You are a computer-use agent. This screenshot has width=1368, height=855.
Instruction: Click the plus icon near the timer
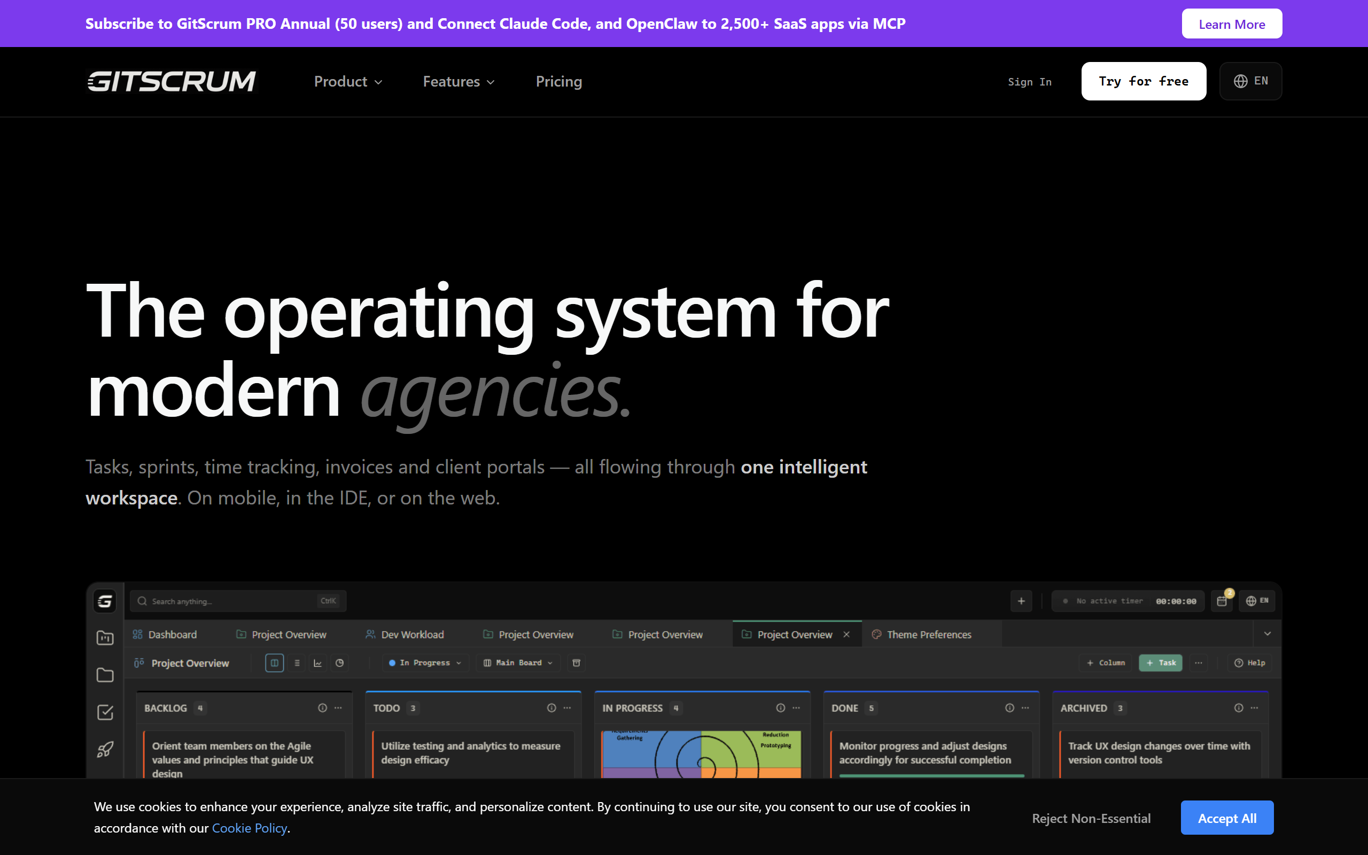[1021, 601]
